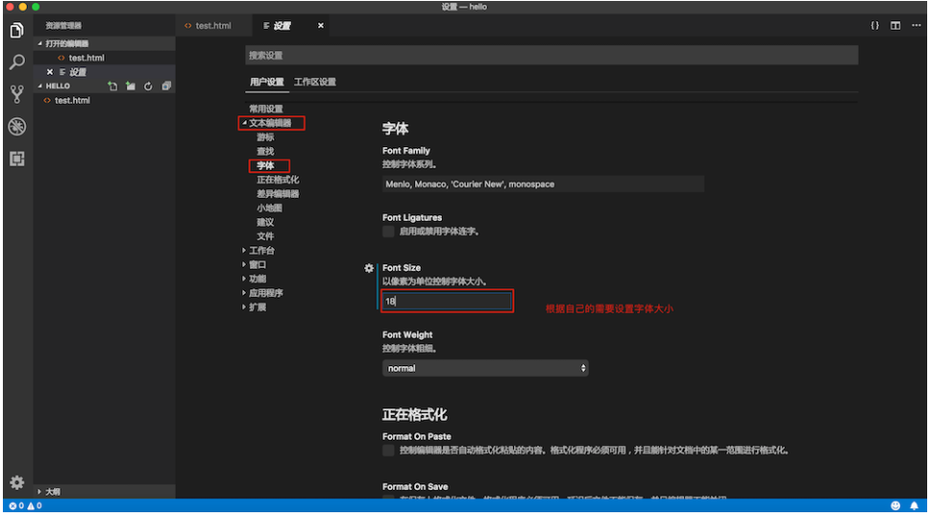Open the Explorer view in activity bar
The image size is (931, 517).
[17, 30]
